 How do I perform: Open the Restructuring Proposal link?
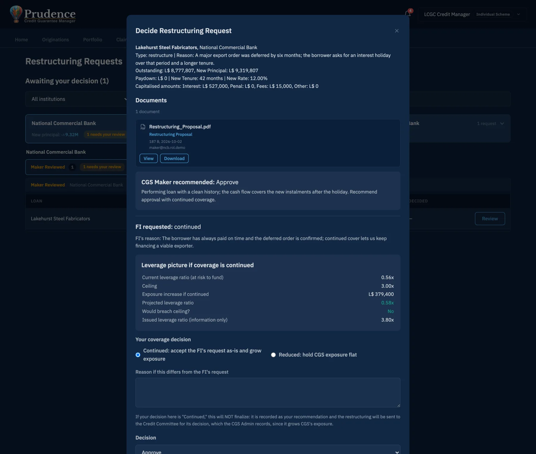(x=171, y=135)
